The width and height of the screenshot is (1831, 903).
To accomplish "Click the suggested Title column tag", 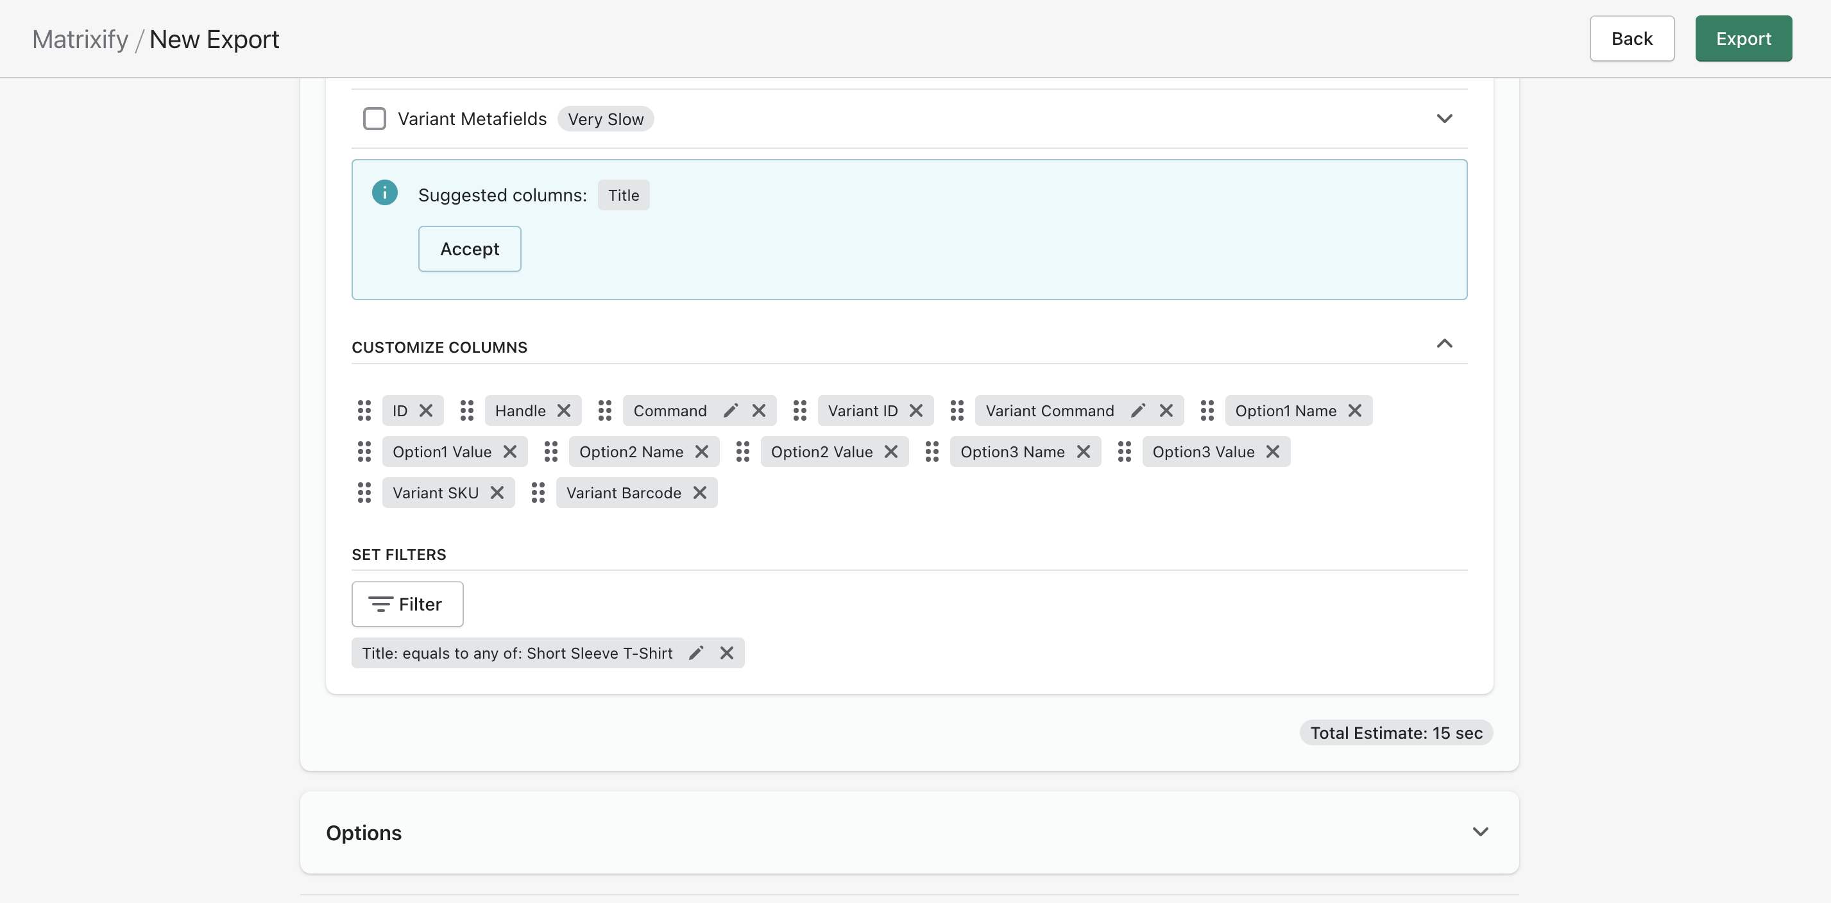I will (624, 196).
